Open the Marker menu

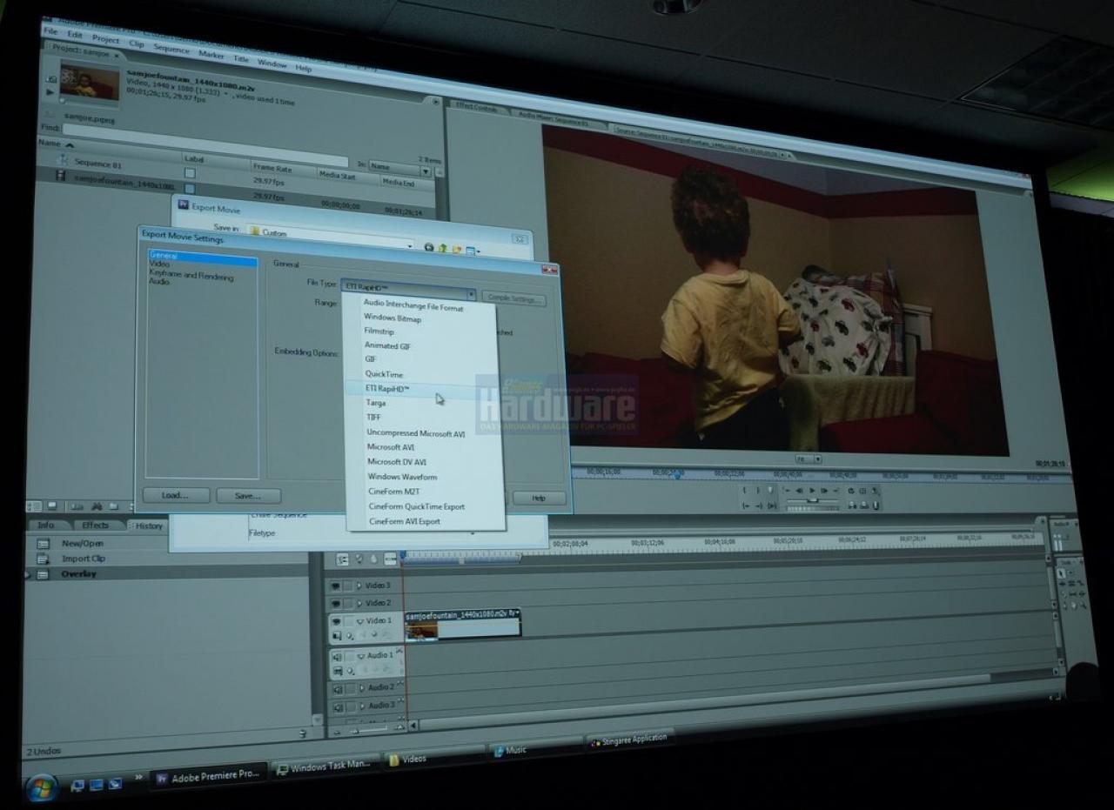click(211, 54)
